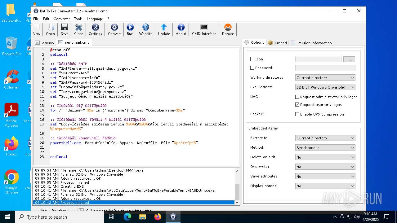Create a new script with New toolbar icon
The image size is (397, 223).
point(36,30)
